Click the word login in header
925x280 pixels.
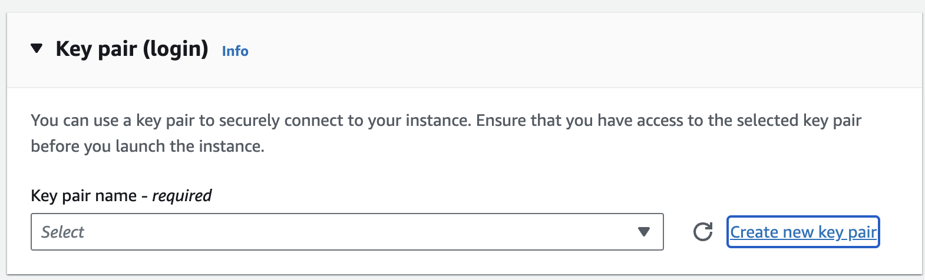(x=176, y=49)
